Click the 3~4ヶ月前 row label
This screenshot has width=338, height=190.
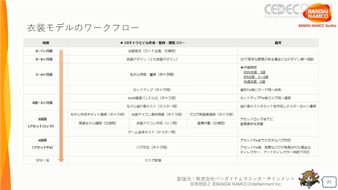[44, 74]
